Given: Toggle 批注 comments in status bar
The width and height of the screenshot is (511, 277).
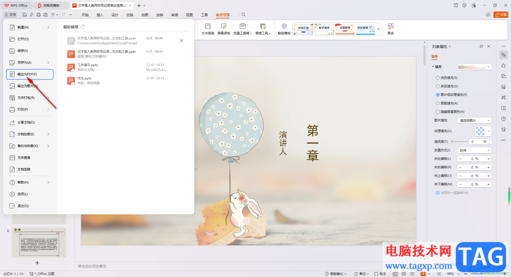Looking at the screenshot, I should pos(380,274).
